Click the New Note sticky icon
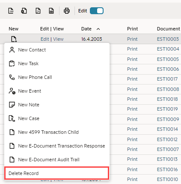This screenshot has height=184, width=181. (x=12, y=105)
